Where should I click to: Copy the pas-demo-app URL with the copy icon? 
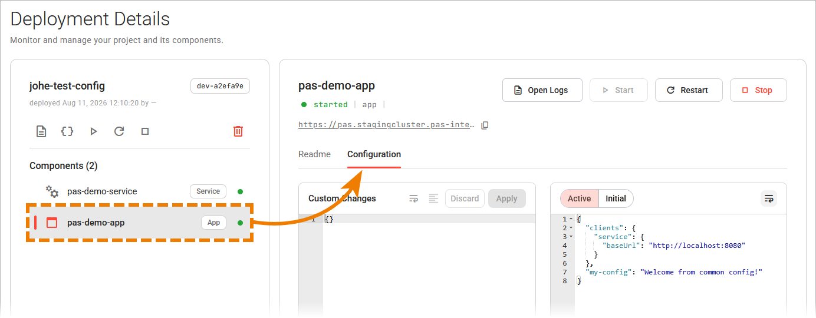click(x=485, y=125)
